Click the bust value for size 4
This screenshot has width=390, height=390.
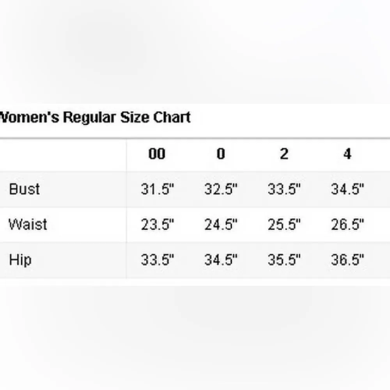pyautogui.click(x=347, y=190)
